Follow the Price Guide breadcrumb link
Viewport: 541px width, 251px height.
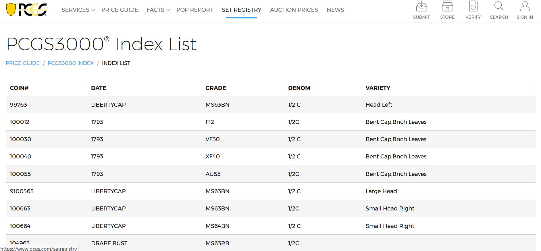coord(23,63)
